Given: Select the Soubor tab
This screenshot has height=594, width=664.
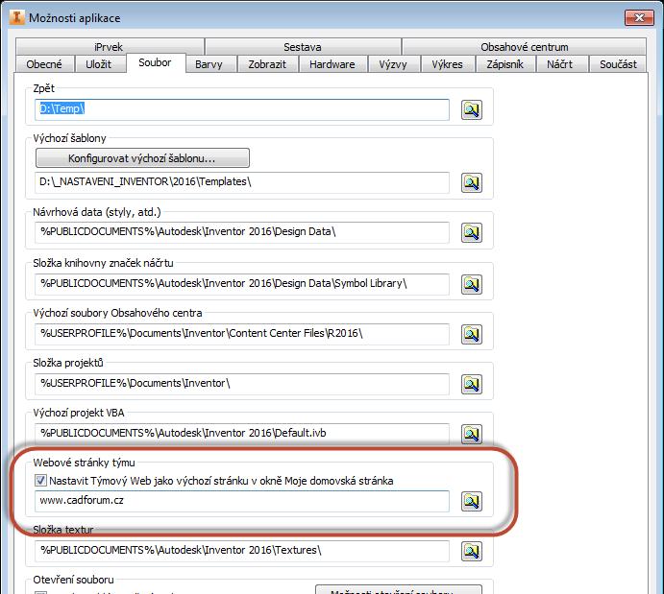Looking at the screenshot, I should tap(156, 62).
